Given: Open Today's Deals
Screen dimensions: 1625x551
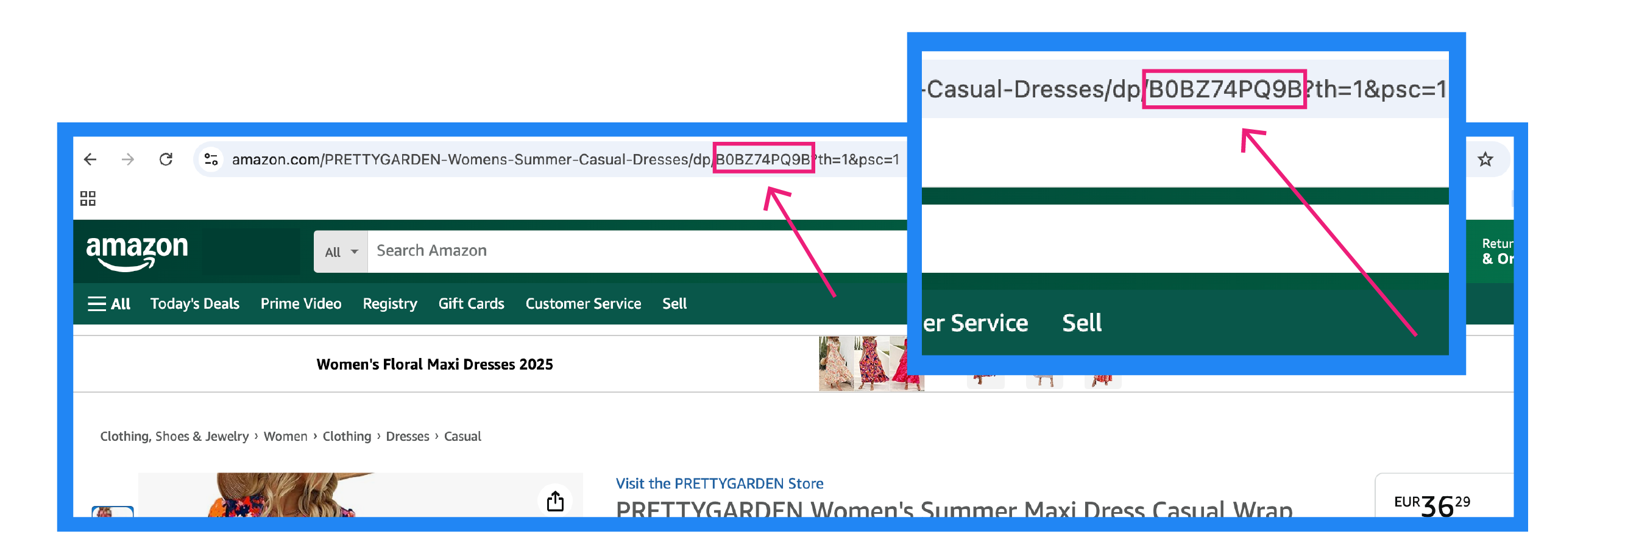Looking at the screenshot, I should click(194, 304).
